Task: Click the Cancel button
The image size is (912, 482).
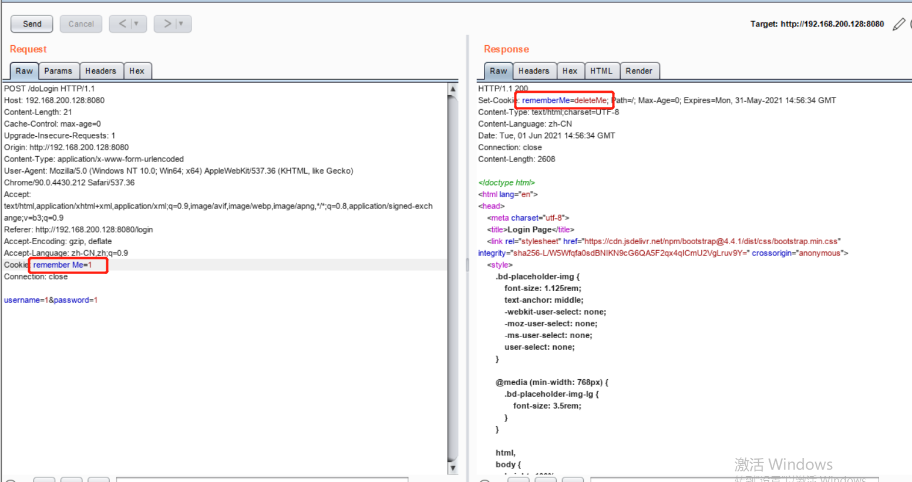Action: tap(81, 24)
